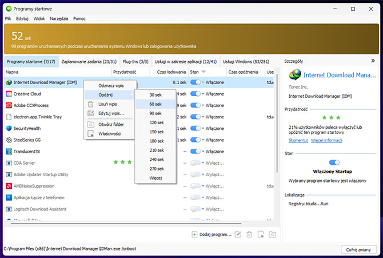This screenshot has width=383, height=258.
Task: Open state dropdown arrow for Adobe Updater Startup Utility
Action: pyautogui.click(x=203, y=174)
